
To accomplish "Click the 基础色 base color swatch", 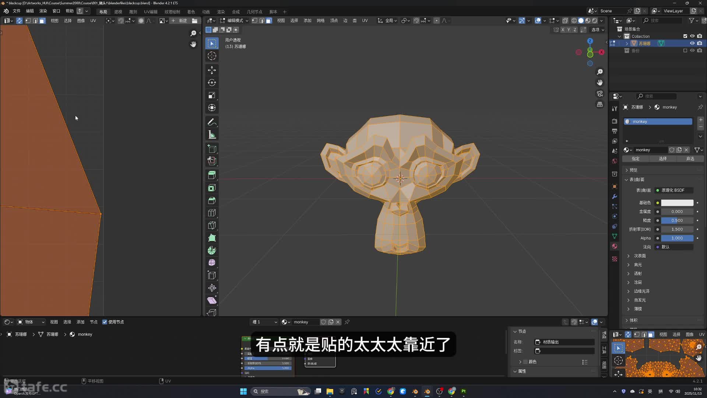I will coord(677,203).
